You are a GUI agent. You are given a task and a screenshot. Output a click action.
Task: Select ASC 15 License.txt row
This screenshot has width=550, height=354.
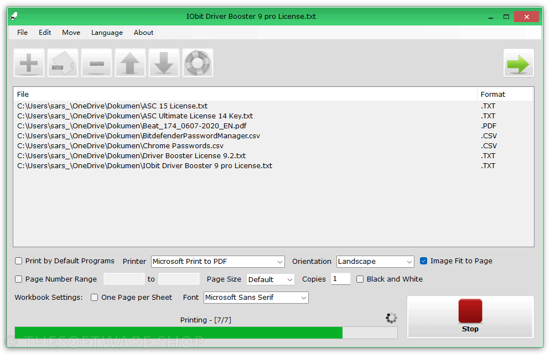[273, 106]
